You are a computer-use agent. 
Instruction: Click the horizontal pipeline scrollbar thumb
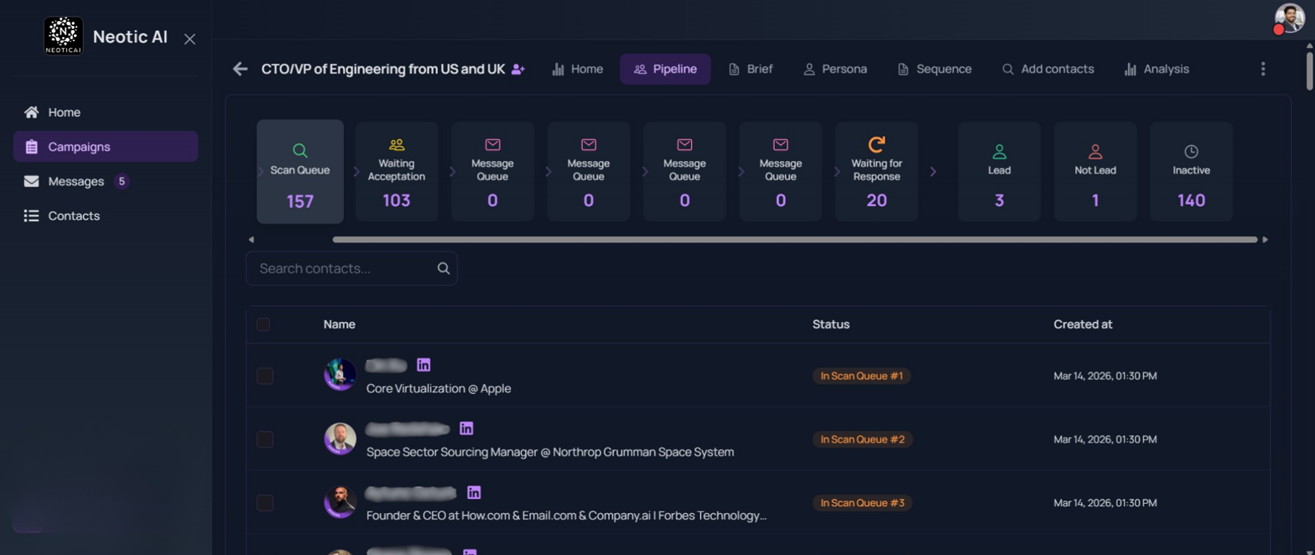795,240
